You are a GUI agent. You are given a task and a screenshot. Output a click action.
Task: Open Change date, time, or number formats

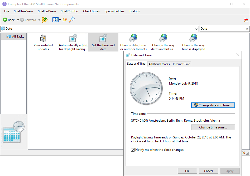point(133,43)
